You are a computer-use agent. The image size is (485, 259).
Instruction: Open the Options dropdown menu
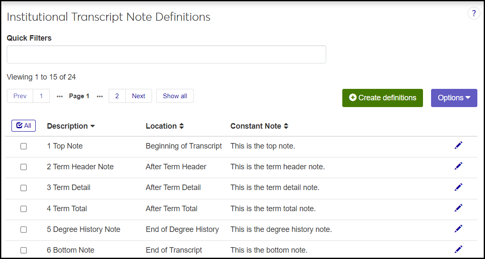pos(454,98)
